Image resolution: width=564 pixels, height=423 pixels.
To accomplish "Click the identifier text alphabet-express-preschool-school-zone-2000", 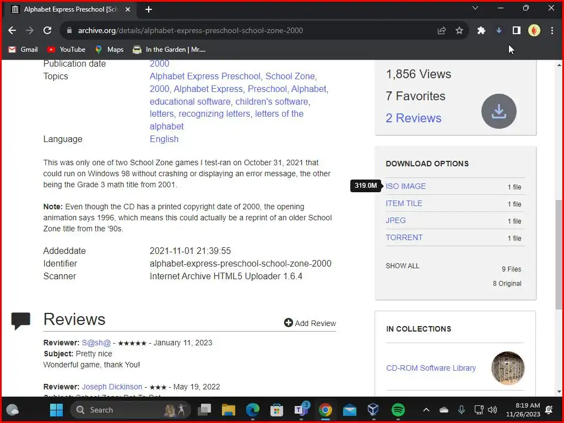I will point(240,264).
